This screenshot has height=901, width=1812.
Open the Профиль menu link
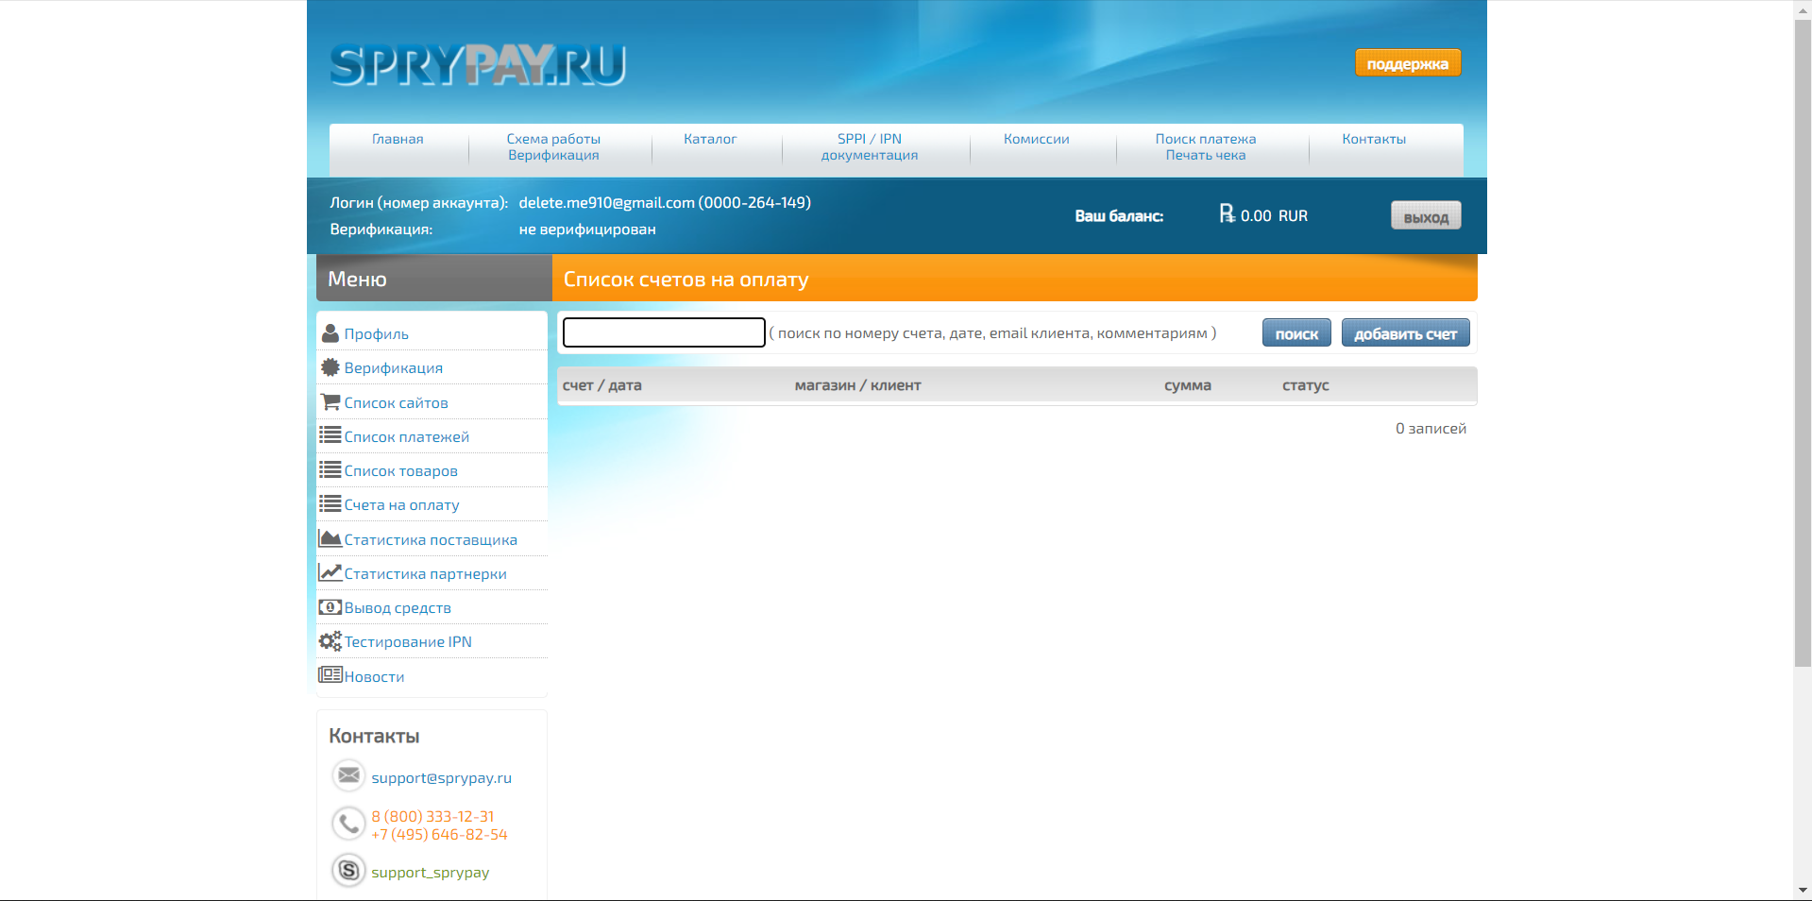point(377,334)
